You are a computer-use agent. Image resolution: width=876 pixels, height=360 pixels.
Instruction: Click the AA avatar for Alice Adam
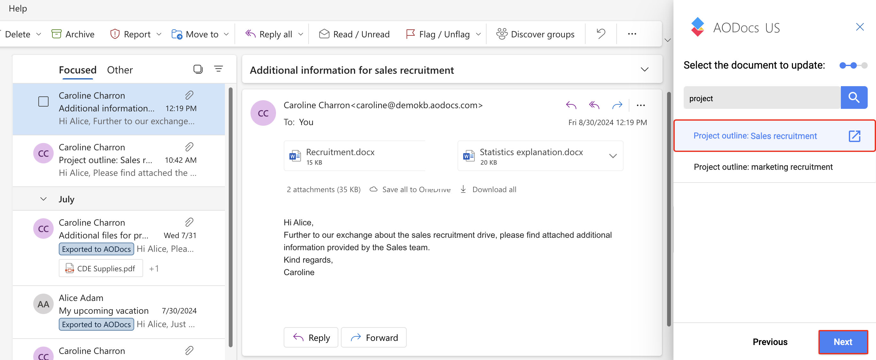(x=43, y=304)
